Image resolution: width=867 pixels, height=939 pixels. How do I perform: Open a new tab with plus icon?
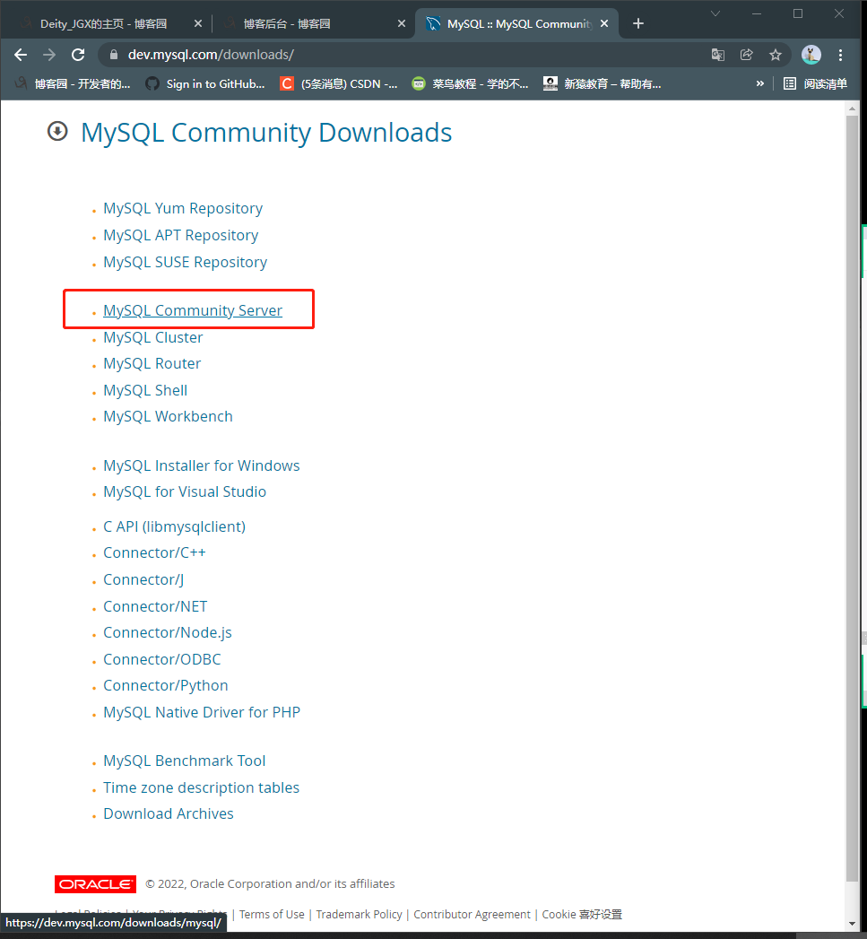pos(638,23)
